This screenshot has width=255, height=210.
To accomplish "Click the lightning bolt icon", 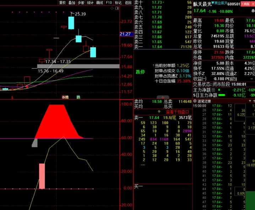I will 159,112.
